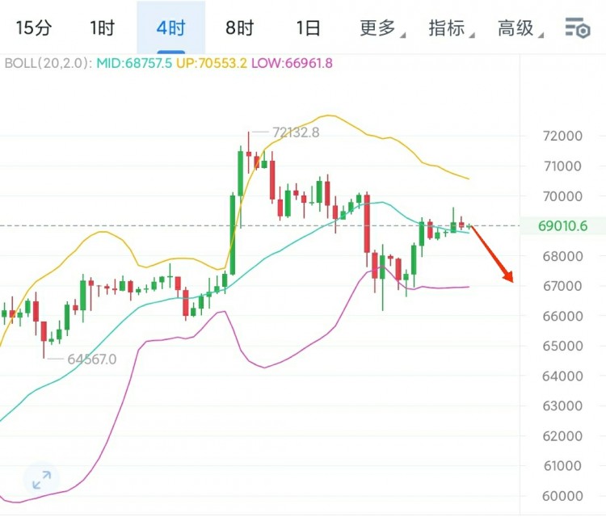
Task: Select the 1日 timeframe tab
Action: 308,27
